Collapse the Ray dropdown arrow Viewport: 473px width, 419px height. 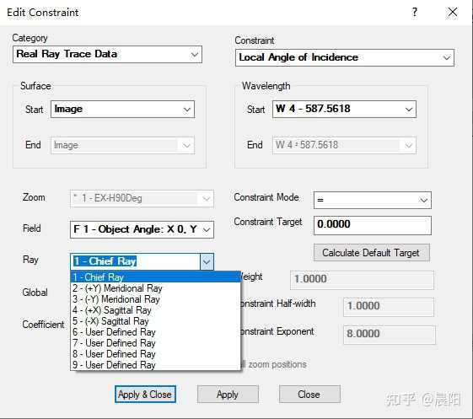pyautogui.click(x=207, y=261)
